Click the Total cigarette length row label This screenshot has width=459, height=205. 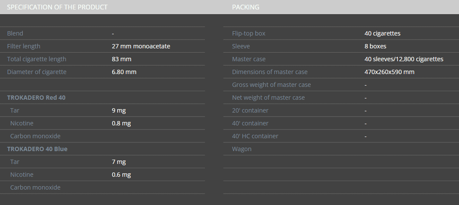click(x=37, y=59)
